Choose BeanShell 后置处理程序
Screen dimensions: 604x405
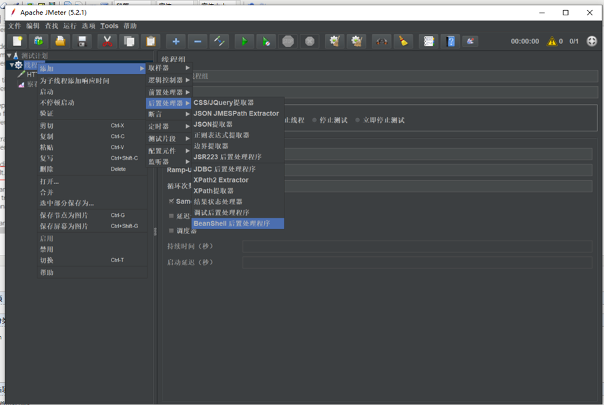coord(238,224)
